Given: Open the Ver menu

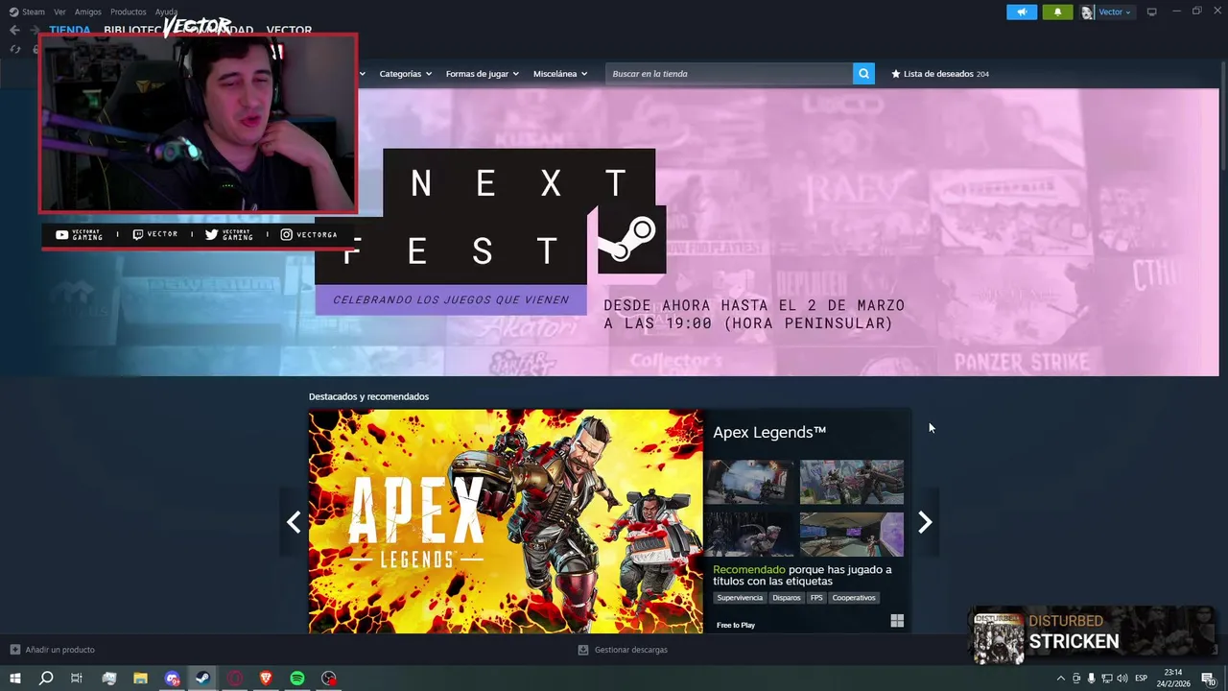Looking at the screenshot, I should pyautogui.click(x=59, y=12).
